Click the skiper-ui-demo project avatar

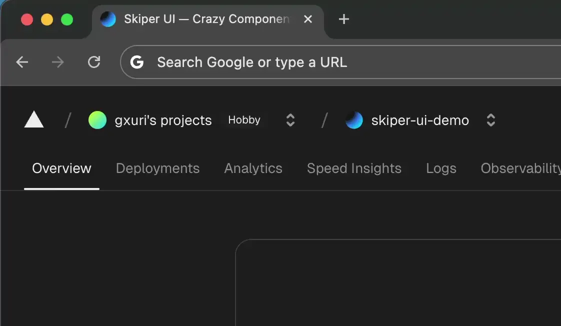click(354, 120)
